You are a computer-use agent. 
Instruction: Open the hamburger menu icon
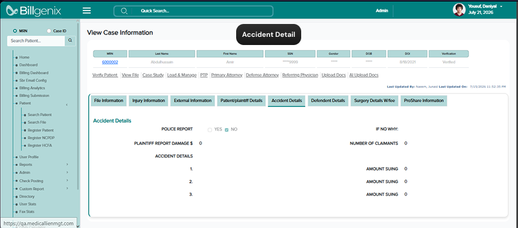87,11
